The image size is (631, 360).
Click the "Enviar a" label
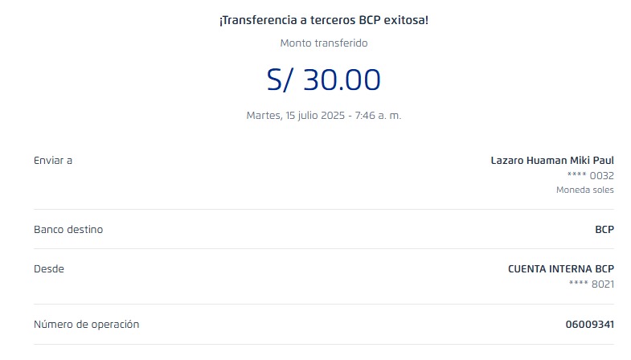(x=53, y=161)
